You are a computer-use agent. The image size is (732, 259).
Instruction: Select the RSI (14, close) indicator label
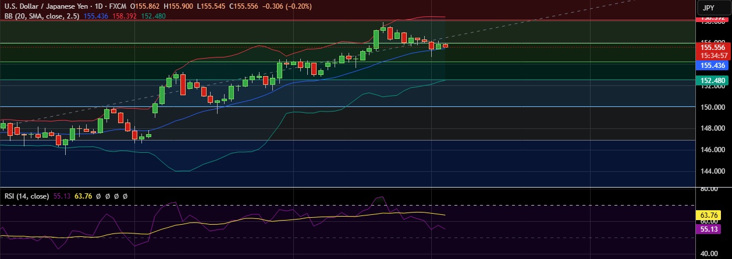pos(27,196)
